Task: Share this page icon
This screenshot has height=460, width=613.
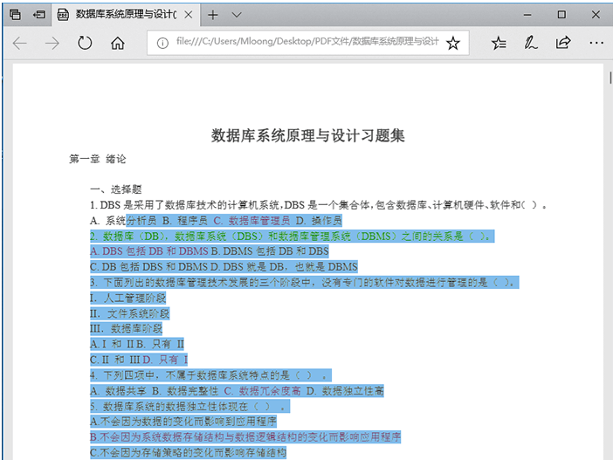Action: [x=563, y=43]
